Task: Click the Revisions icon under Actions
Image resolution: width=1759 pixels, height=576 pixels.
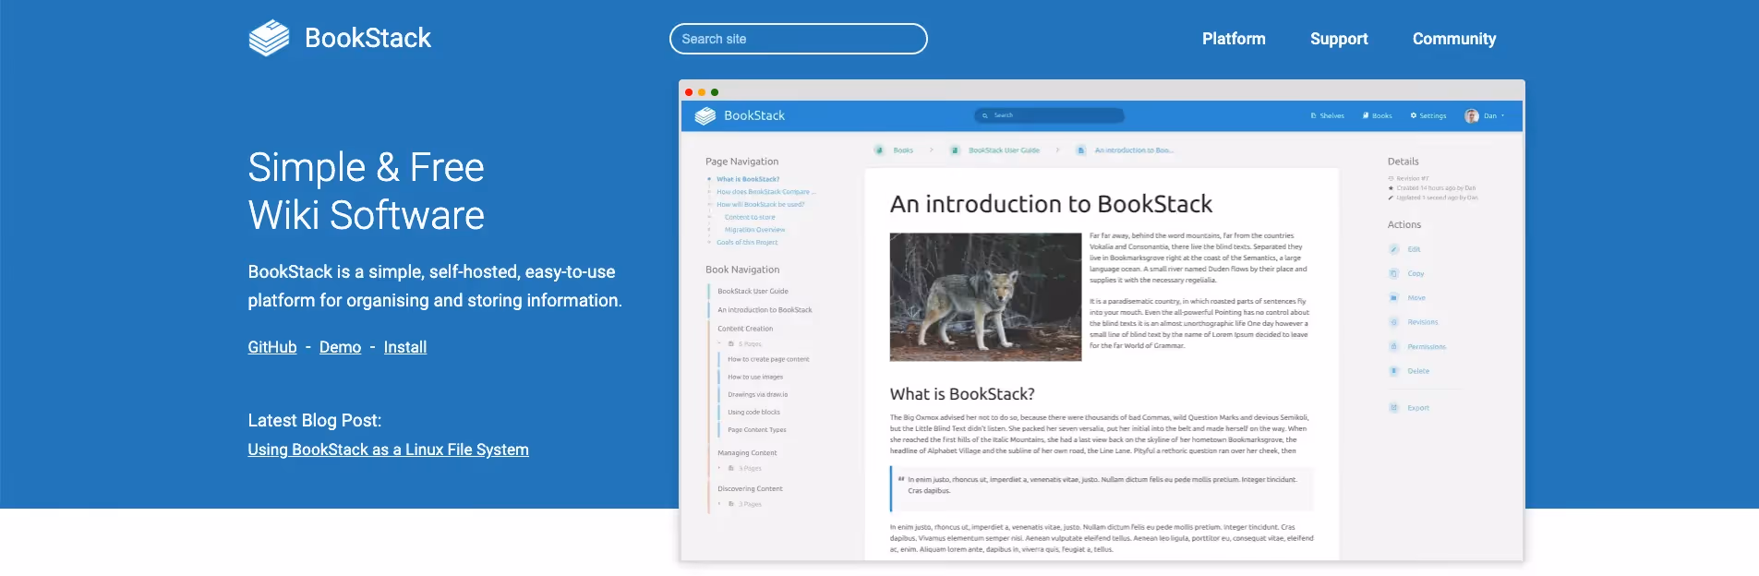Action: click(1394, 322)
